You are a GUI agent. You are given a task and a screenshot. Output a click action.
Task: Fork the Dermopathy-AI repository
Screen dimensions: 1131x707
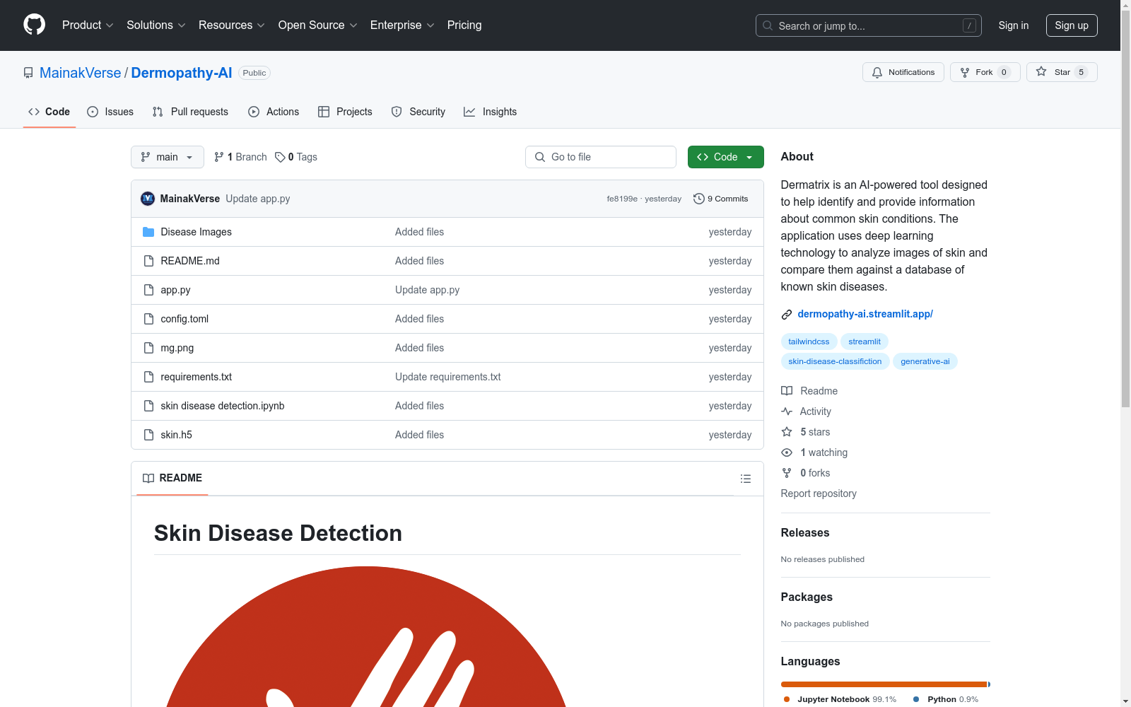985,72
